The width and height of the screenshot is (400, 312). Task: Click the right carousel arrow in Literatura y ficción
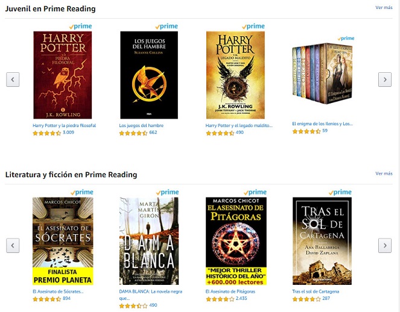click(385, 246)
